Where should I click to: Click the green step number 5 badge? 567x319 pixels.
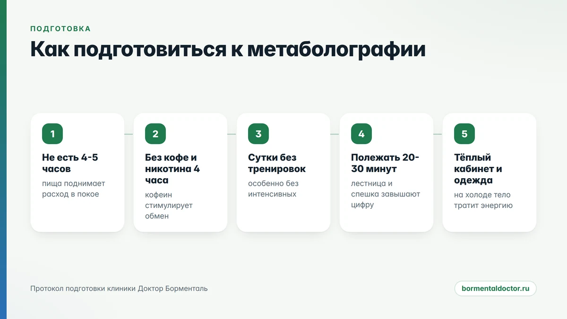464,134
